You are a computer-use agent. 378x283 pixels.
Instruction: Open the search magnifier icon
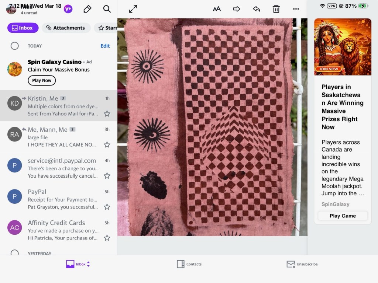[x=107, y=9]
